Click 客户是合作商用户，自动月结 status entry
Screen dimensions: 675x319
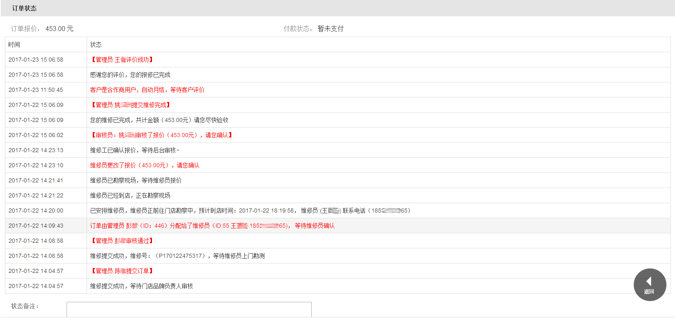[x=148, y=90]
